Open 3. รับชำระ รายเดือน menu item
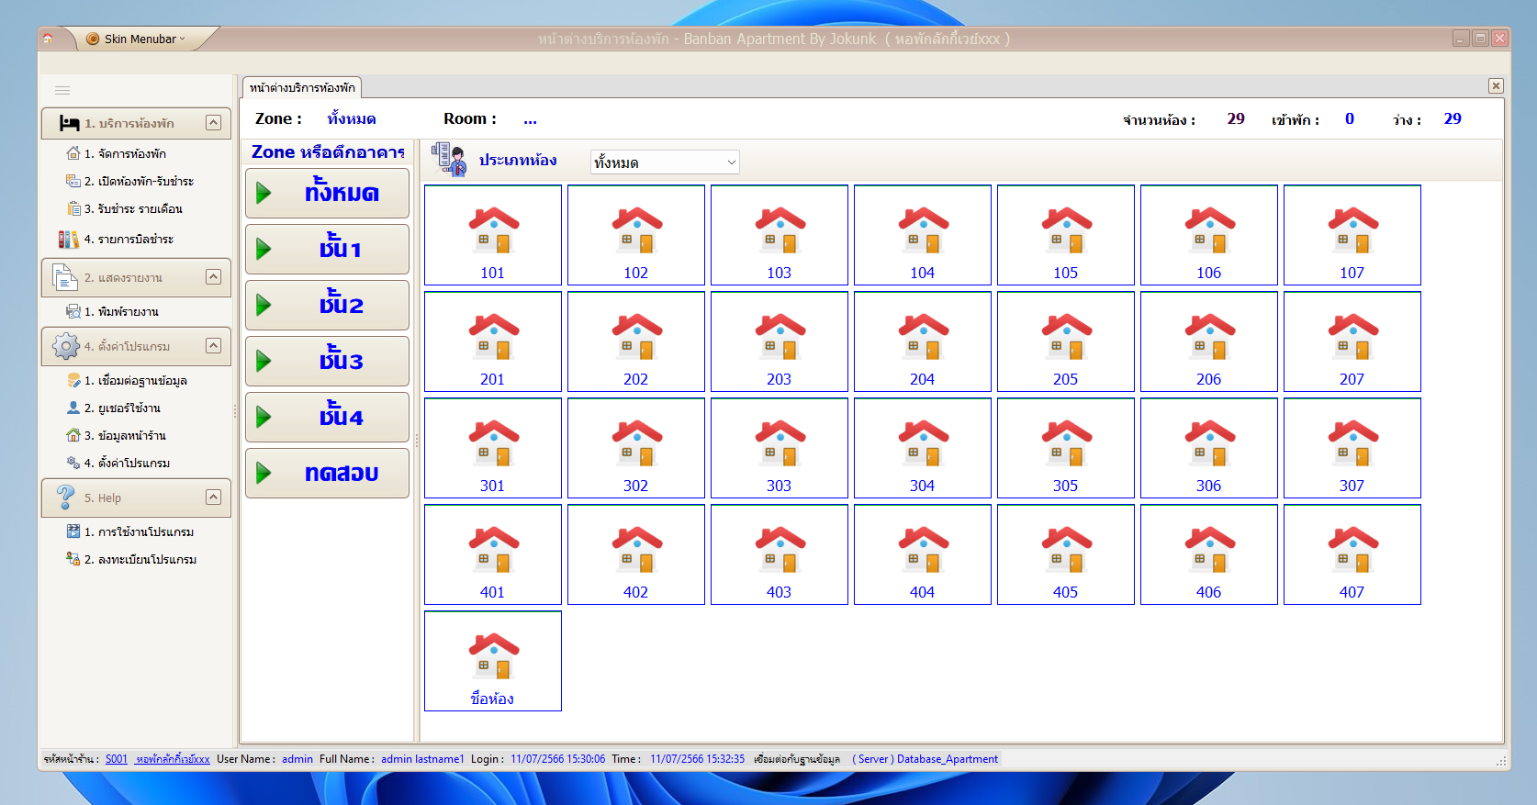The width and height of the screenshot is (1537, 805). pyautogui.click(x=125, y=208)
